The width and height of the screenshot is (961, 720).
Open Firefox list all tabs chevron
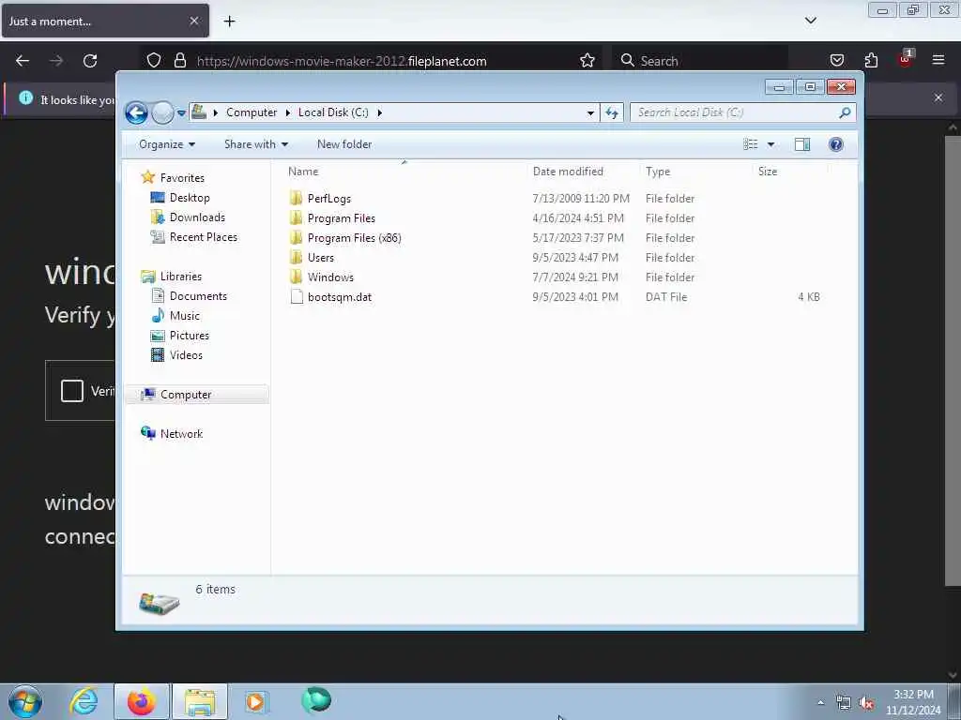point(810,21)
